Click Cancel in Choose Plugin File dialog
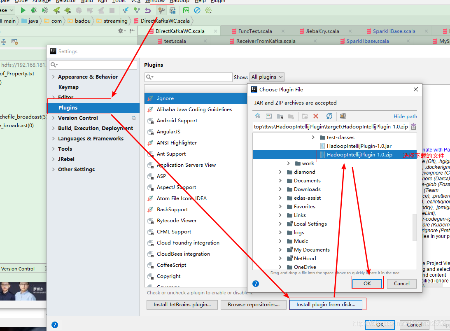Screen dimensions: 450x331 click(401, 284)
